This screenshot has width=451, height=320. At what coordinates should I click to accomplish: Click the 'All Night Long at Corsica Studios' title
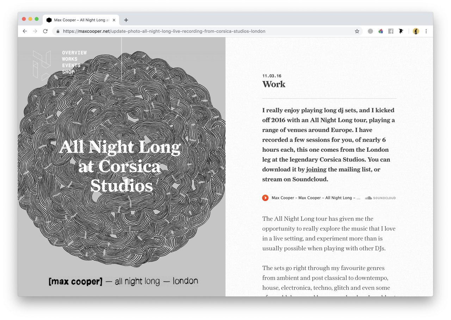pos(121,167)
